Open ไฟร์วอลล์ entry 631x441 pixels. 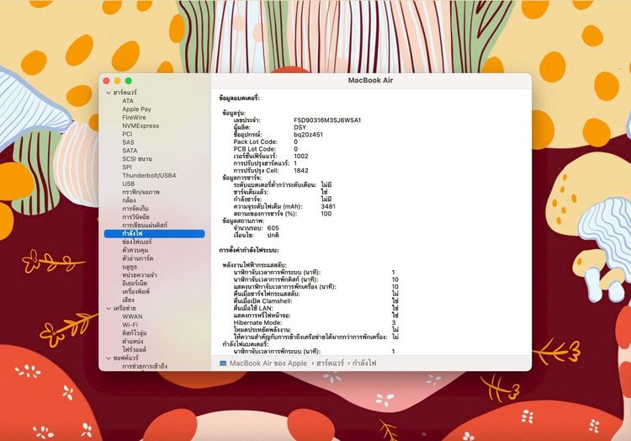click(x=134, y=349)
